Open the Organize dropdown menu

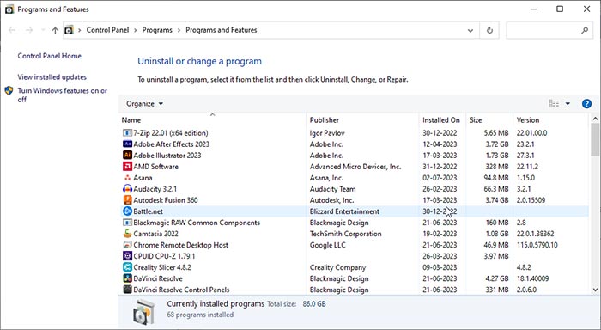pos(144,104)
